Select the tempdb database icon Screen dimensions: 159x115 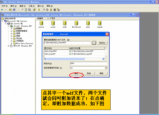click(100, 23)
